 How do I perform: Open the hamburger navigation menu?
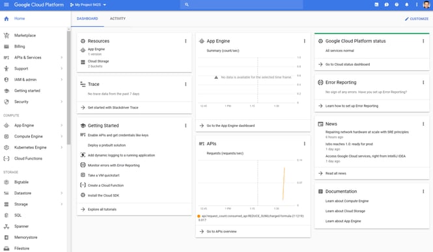pos(7,5)
